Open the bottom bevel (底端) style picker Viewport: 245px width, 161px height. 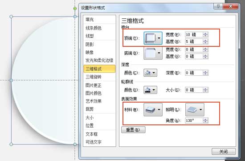click(153, 53)
